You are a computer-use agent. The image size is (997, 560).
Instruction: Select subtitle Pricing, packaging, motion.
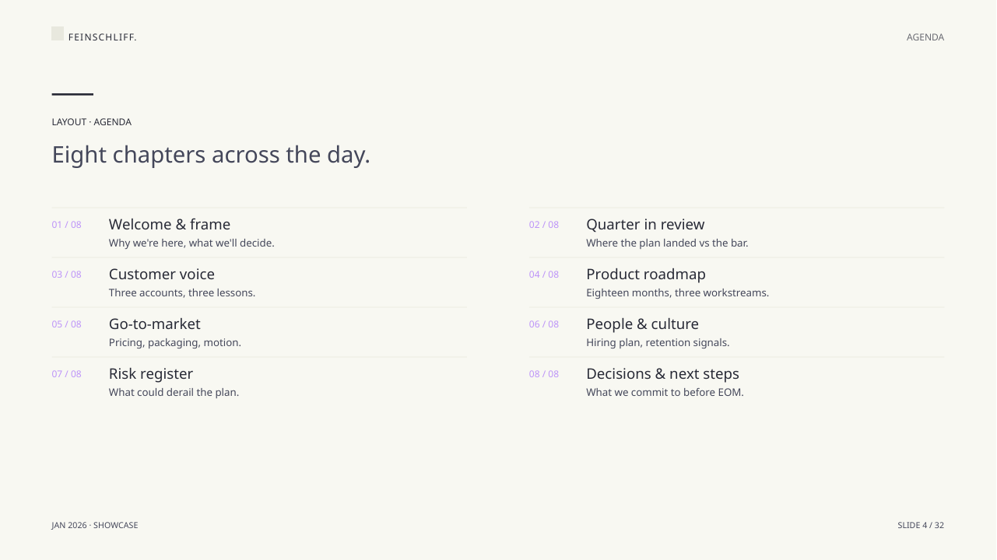click(x=175, y=342)
